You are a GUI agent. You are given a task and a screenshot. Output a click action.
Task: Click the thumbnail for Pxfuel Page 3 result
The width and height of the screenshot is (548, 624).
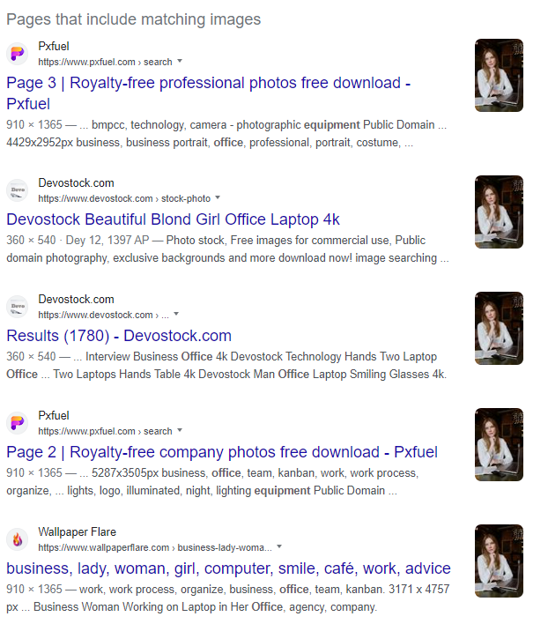[x=499, y=75]
